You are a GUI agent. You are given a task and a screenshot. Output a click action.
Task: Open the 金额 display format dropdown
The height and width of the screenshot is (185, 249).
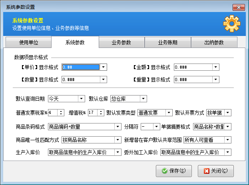215,67
